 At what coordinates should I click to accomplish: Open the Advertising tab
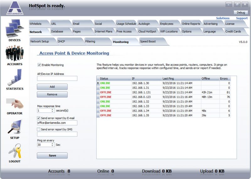[213, 24]
